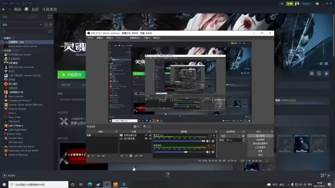Toggle visibility of video capture device source
335x188 pixels.
(x=146, y=135)
